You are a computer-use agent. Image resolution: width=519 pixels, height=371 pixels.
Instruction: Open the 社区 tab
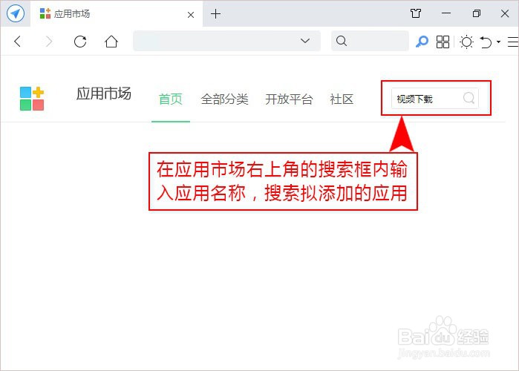point(342,99)
